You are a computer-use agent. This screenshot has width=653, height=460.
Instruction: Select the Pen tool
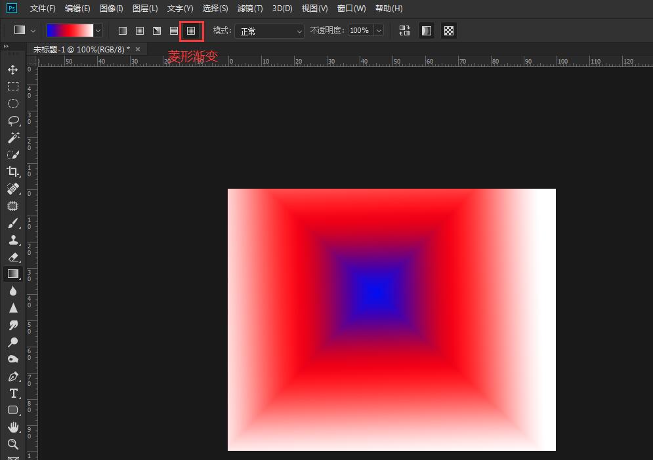pos(13,376)
